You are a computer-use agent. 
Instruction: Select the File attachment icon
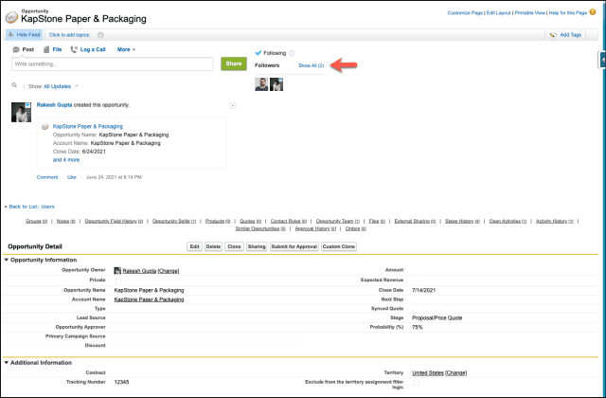pyautogui.click(x=45, y=48)
